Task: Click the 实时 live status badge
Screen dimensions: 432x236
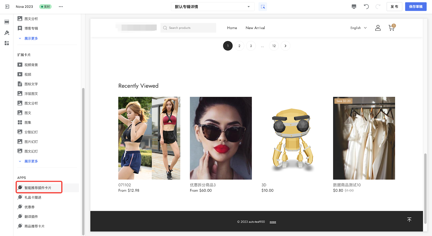Action: point(45,6)
